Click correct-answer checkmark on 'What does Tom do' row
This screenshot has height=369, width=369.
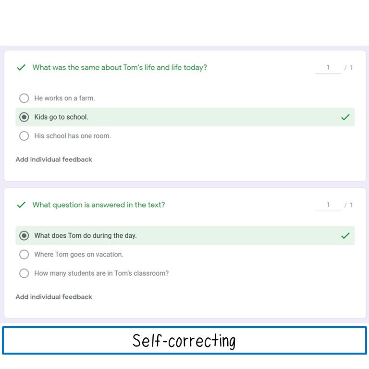(x=345, y=236)
